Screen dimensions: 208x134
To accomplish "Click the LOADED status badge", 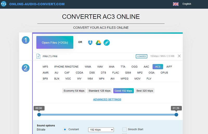I will point(141,56).
